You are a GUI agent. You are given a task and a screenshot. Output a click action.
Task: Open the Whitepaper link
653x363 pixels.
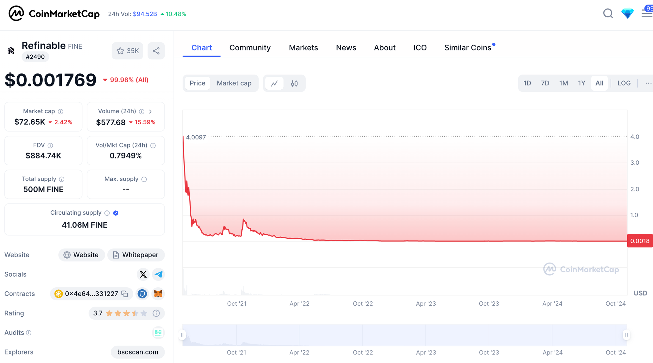pos(136,255)
